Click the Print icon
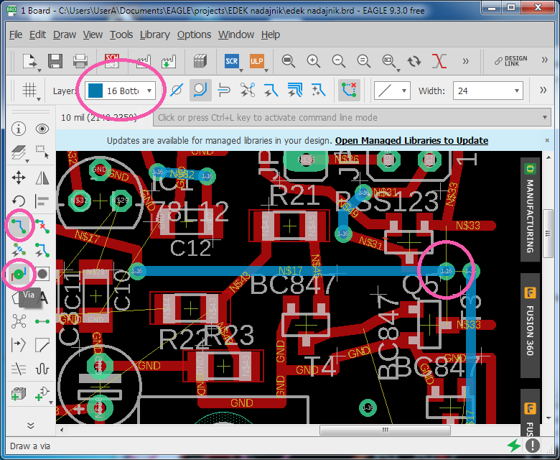560x460 pixels. 80,61
